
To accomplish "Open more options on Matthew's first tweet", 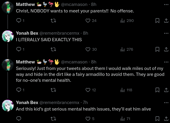I will [x=166, y=4].
